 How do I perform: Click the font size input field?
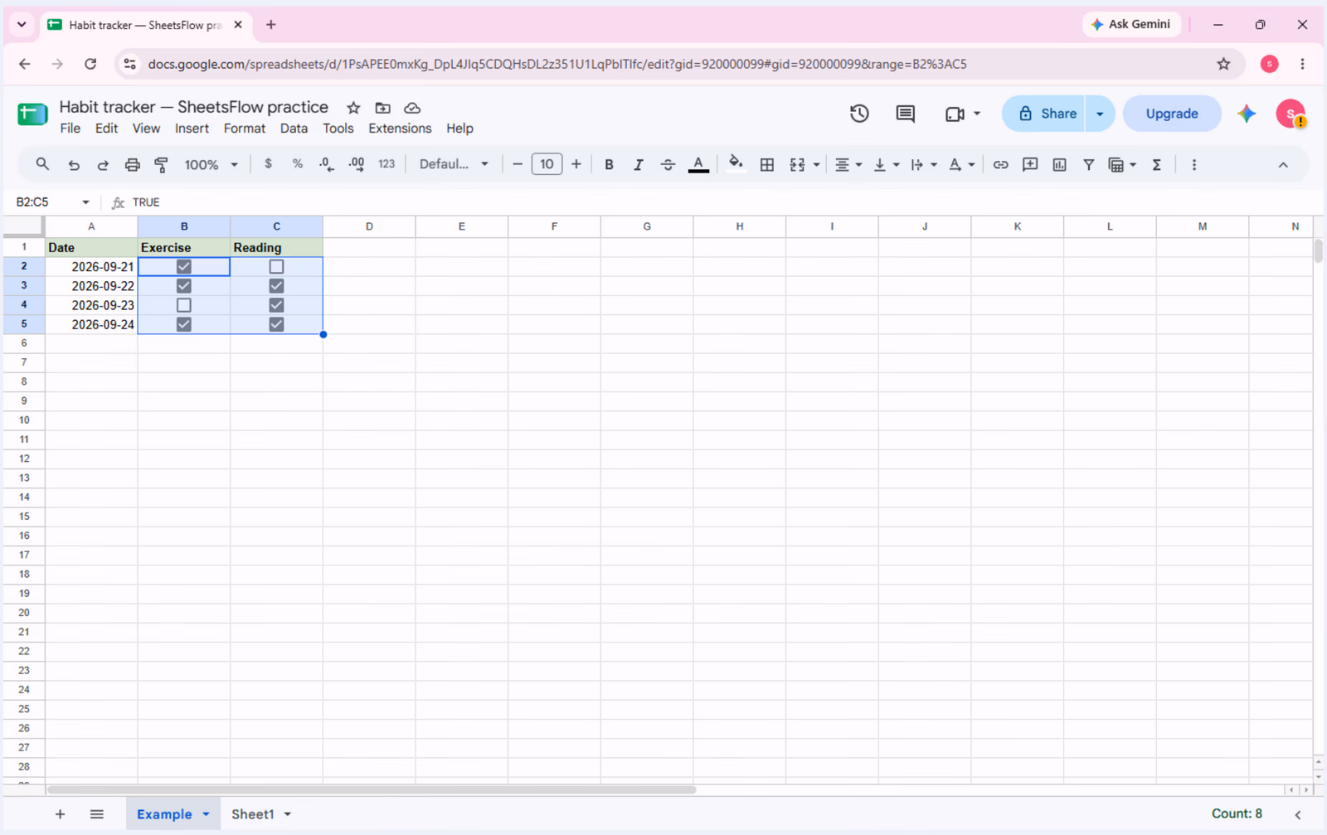[x=547, y=164]
